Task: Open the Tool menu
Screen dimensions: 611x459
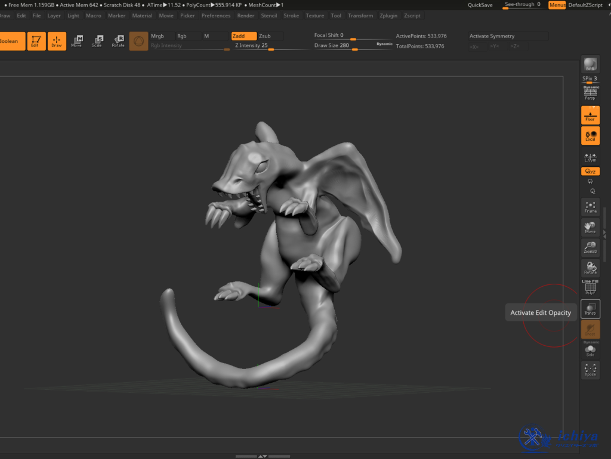Action: pos(336,15)
